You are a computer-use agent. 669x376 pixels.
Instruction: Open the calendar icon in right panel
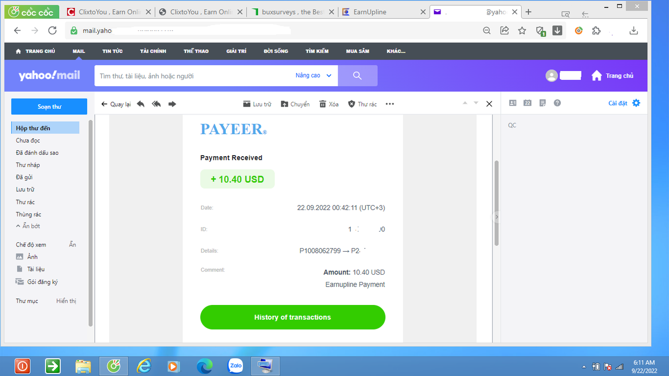point(527,103)
